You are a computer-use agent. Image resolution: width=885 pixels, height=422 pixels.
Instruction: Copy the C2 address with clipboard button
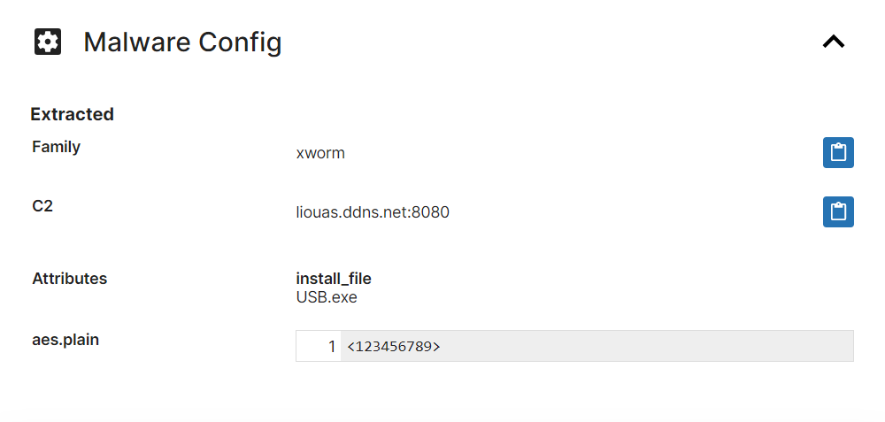[838, 211]
